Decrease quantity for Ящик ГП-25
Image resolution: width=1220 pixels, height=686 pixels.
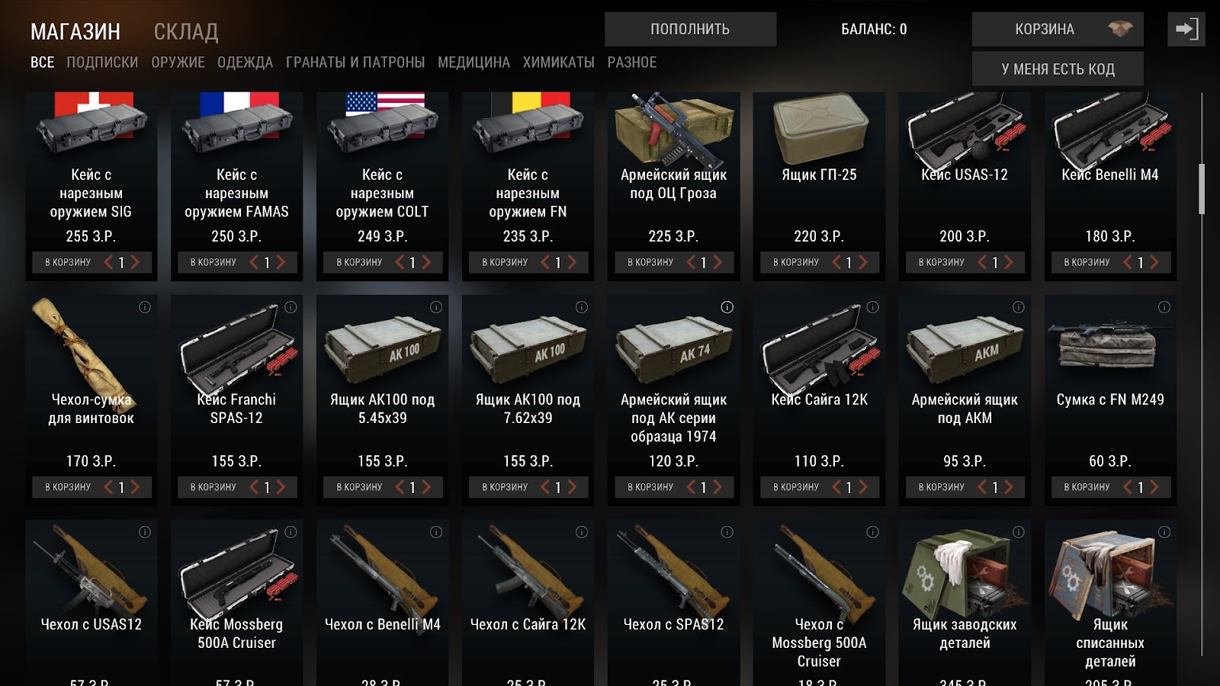tap(836, 262)
